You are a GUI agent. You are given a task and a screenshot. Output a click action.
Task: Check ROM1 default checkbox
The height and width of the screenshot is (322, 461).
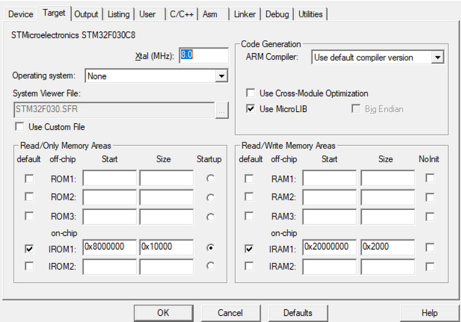coord(30,179)
